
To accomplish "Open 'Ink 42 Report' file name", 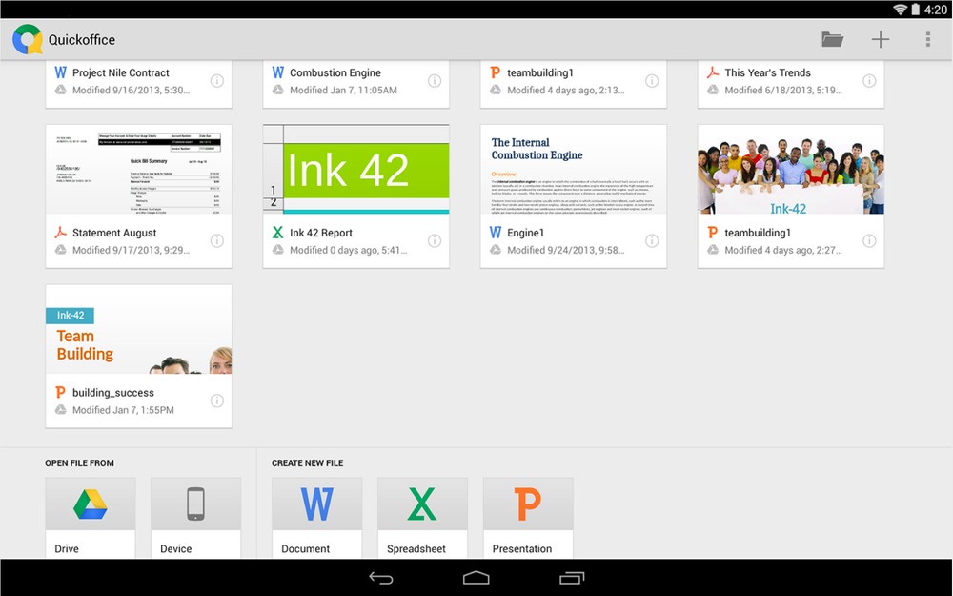I will [321, 233].
